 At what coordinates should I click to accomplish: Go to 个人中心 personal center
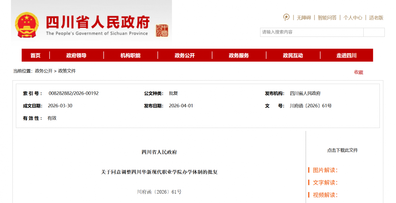[353, 18]
